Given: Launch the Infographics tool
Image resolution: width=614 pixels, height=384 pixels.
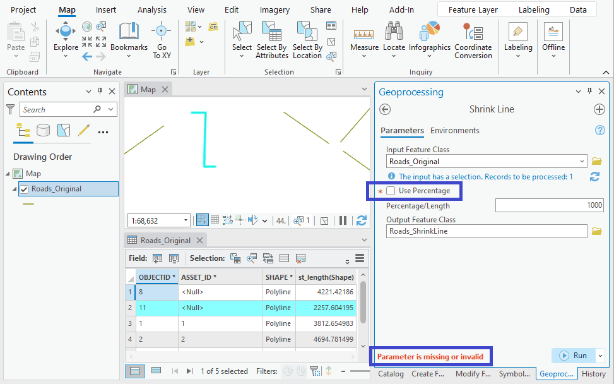Looking at the screenshot, I should pyautogui.click(x=430, y=39).
